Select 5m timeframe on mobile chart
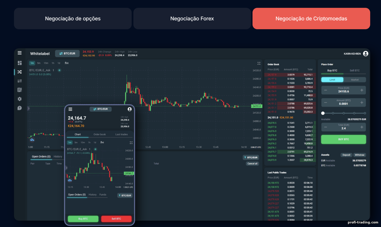The image size is (381, 227). [76, 143]
